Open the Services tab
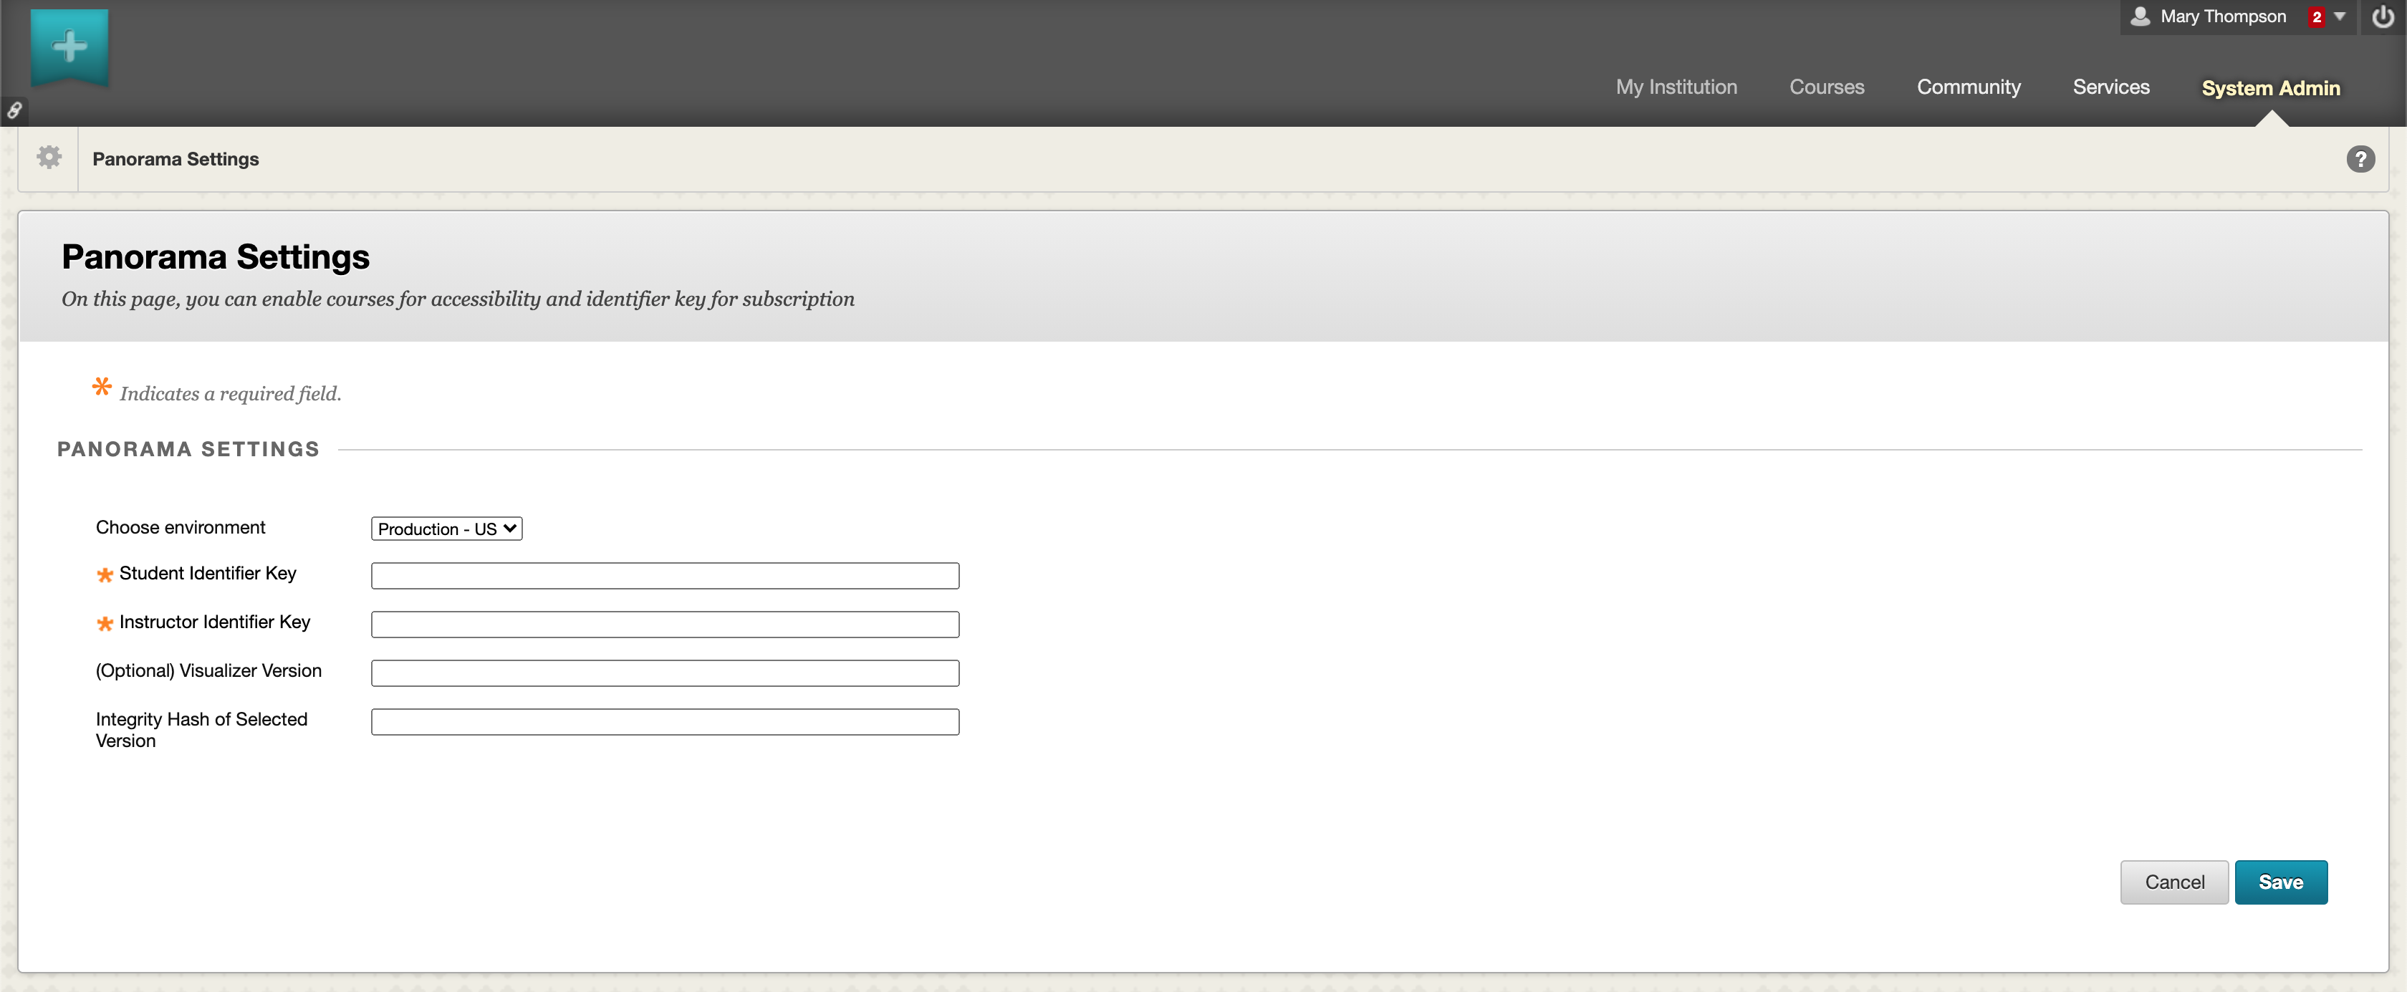This screenshot has height=992, width=2407. tap(2110, 87)
